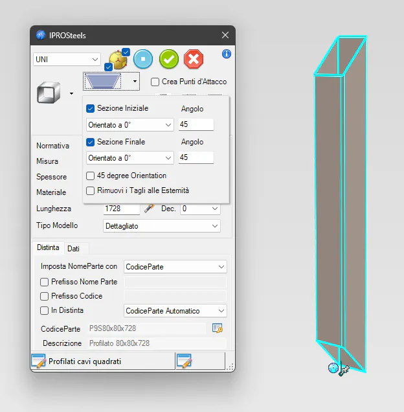Open the UNI standard dropdown
404x412 pixels.
click(x=67, y=59)
